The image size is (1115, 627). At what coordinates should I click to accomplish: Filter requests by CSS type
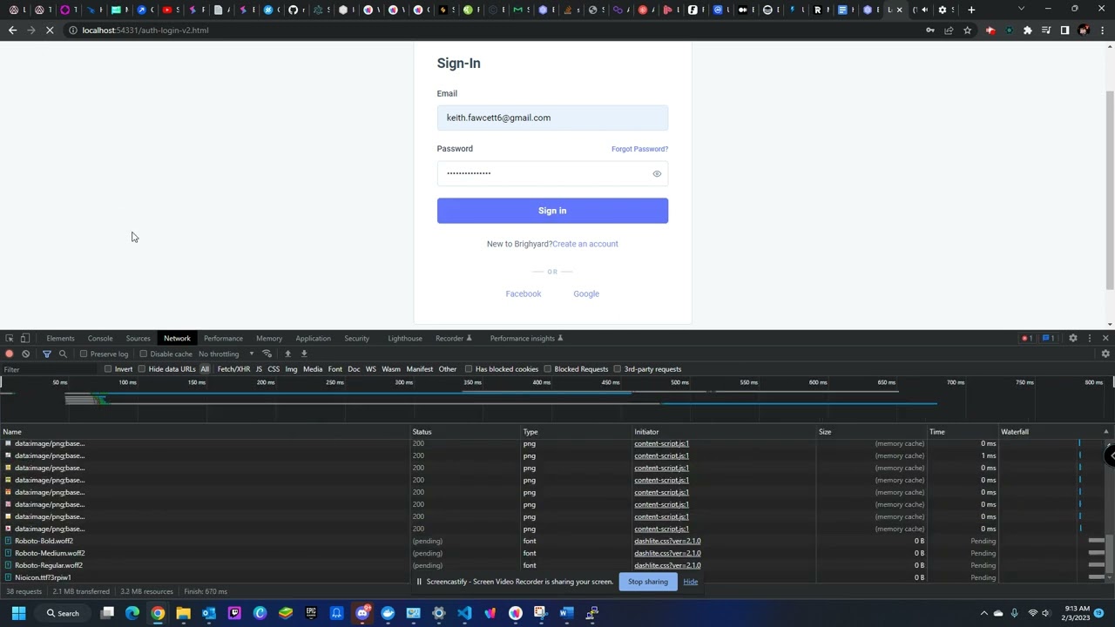(x=274, y=369)
